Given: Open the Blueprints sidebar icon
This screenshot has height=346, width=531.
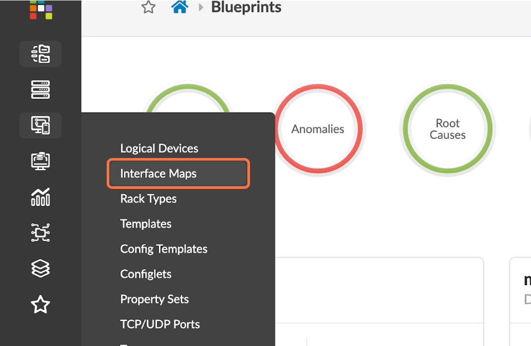Looking at the screenshot, I should 41,53.
